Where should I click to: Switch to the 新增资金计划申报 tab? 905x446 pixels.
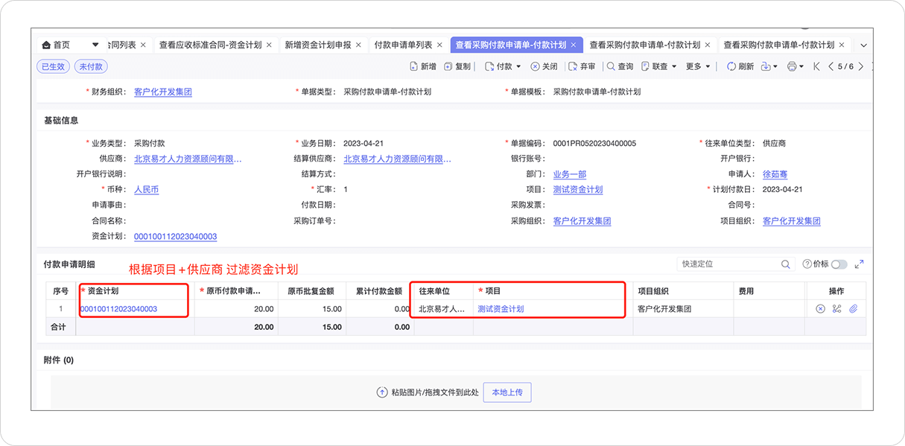317,45
